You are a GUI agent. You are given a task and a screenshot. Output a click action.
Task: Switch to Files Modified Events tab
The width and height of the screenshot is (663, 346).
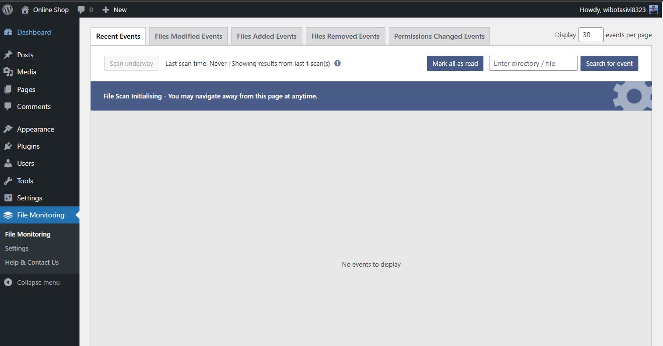189,36
